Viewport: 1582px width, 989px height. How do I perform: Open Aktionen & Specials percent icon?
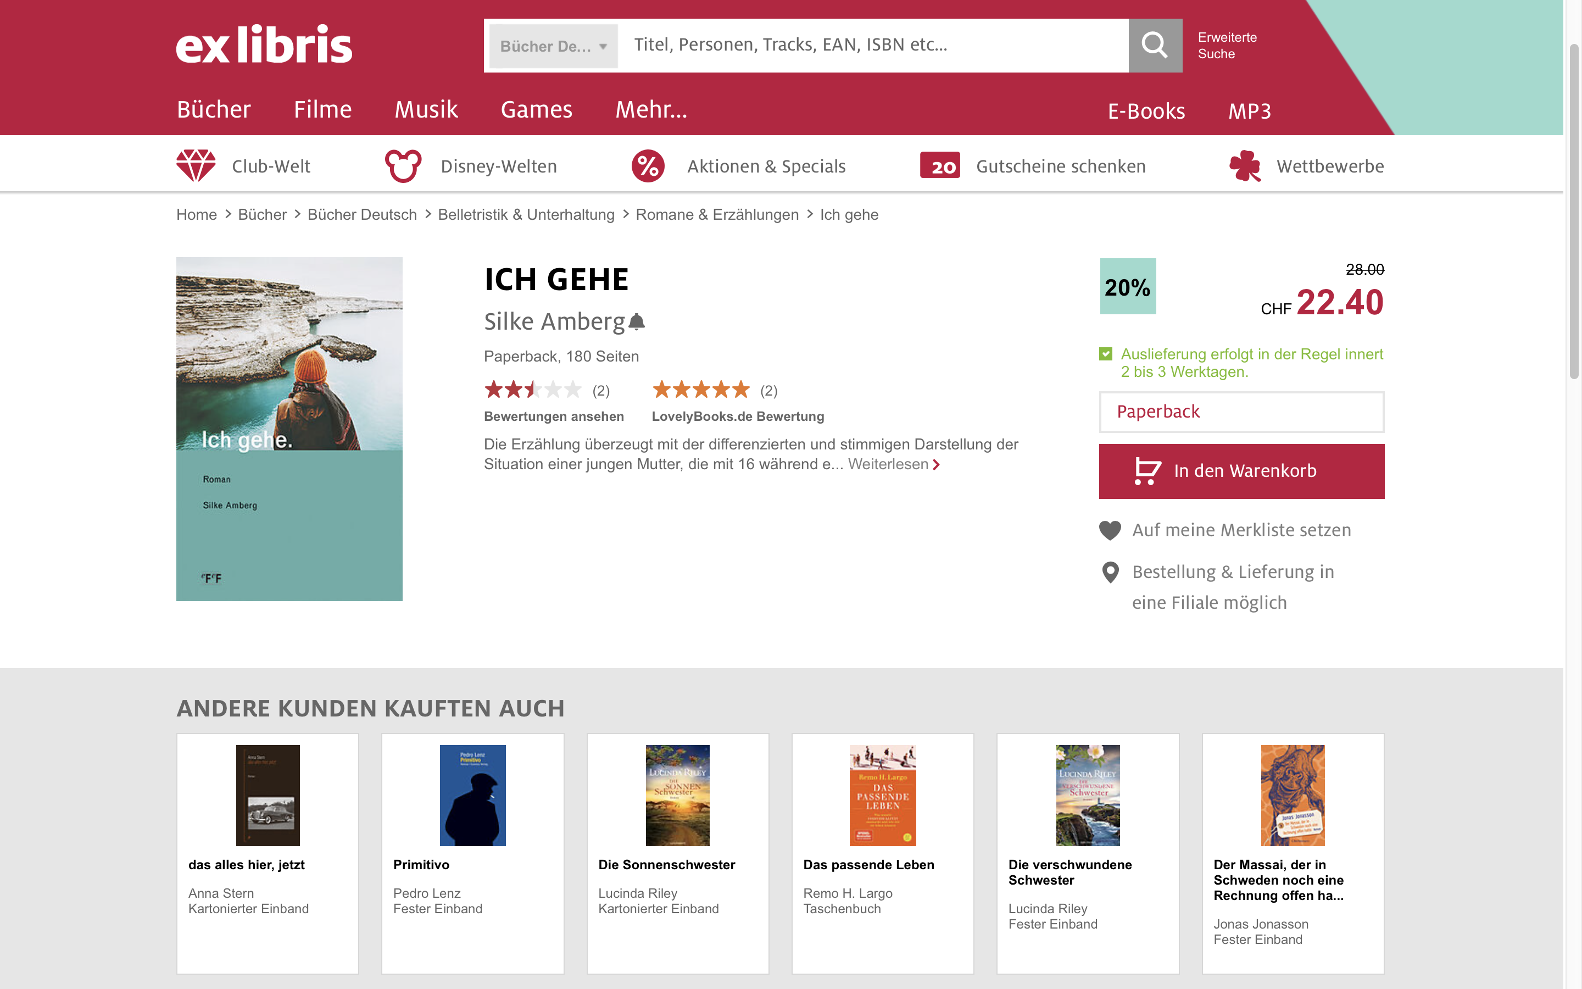[647, 165]
